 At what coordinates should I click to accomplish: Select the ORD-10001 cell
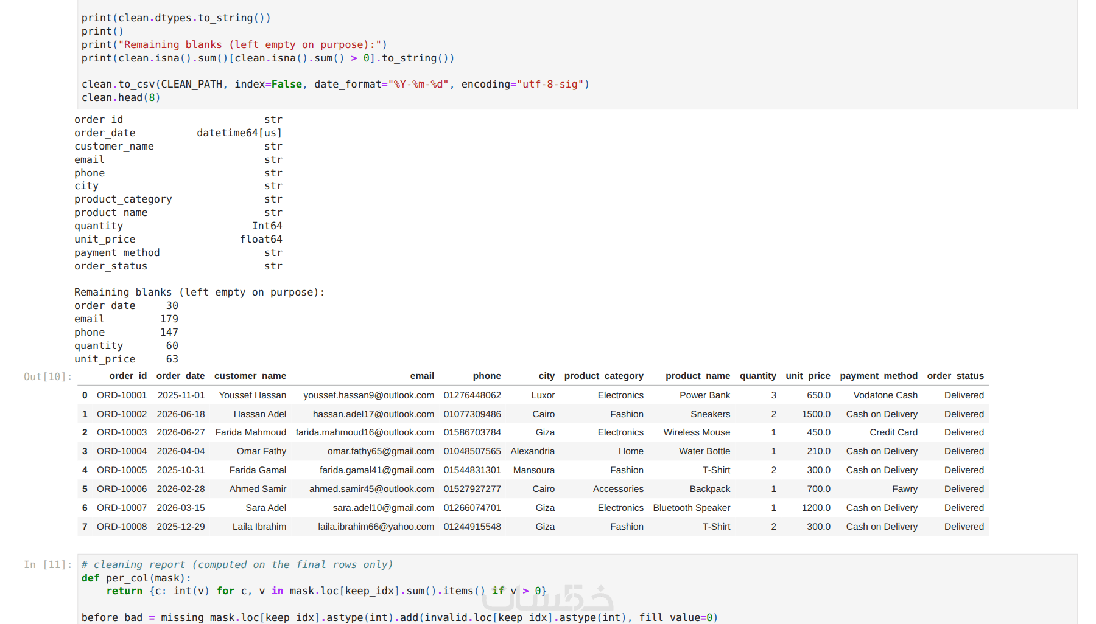122,395
